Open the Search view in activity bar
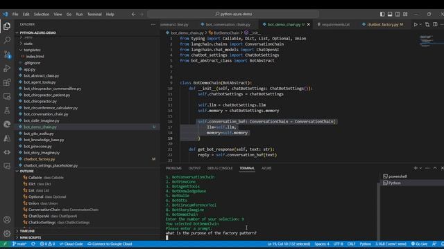Screen dimensions: 444x249 7,40
